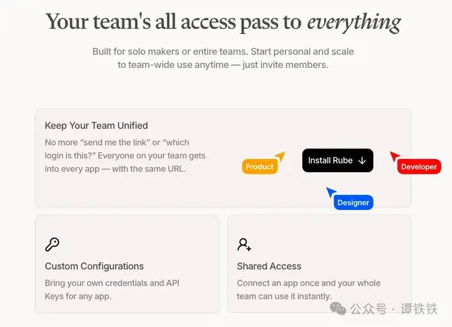Click the WeChat logo in watermark
This screenshot has width=452, height=327.
(338, 309)
